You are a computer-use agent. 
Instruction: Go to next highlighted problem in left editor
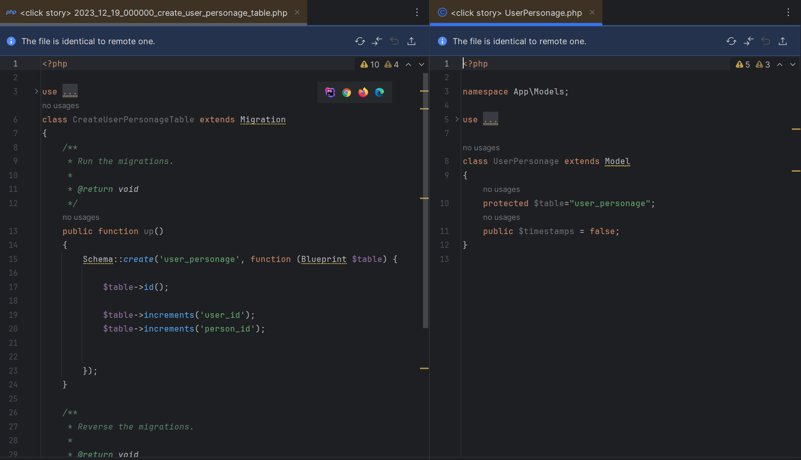coord(422,64)
